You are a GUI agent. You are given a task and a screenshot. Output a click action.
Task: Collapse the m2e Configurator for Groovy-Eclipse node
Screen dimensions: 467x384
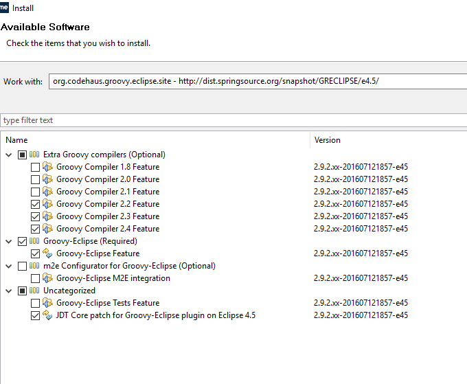tap(9, 266)
